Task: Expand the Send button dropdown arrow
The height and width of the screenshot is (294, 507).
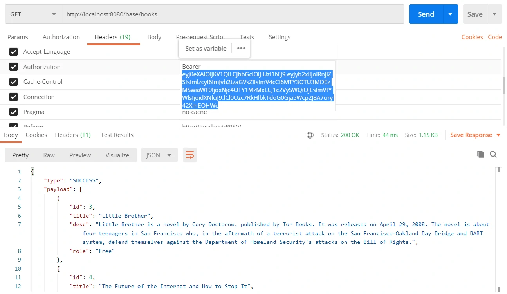Action: [450, 14]
